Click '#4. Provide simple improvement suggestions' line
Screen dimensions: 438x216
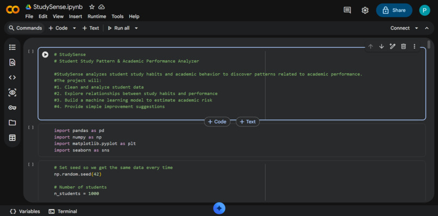click(109, 106)
